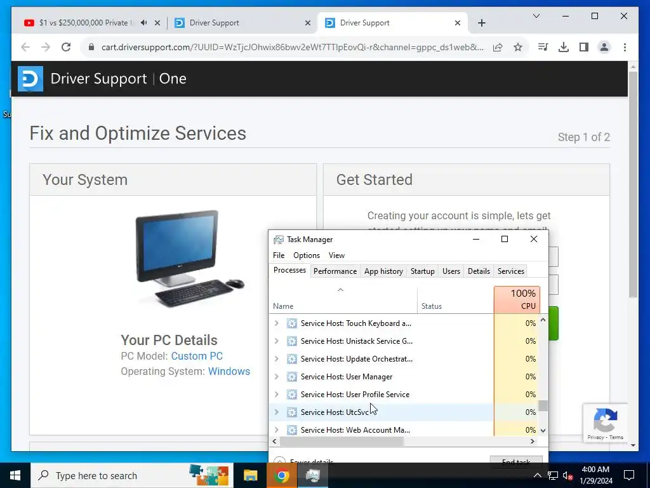Switch to Performance tab in Task Manager
650x488 pixels.
335,271
